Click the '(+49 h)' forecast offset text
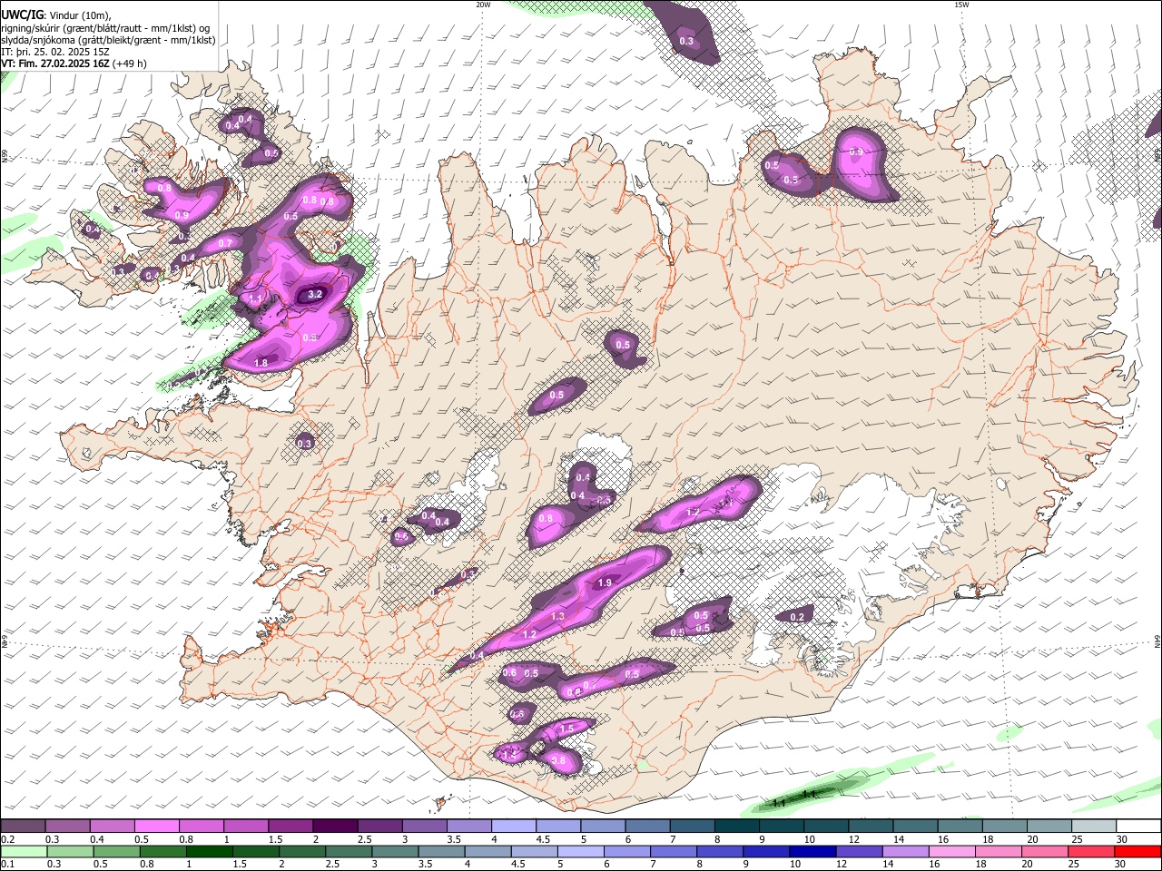This screenshot has height=871, width=1162. tap(130, 64)
